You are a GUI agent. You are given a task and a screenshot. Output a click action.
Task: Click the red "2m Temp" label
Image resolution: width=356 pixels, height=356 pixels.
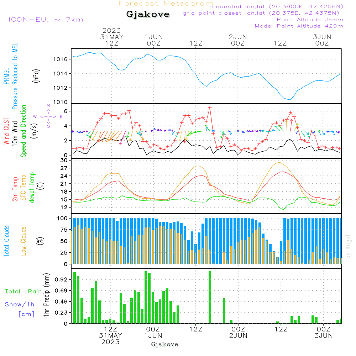point(15,189)
